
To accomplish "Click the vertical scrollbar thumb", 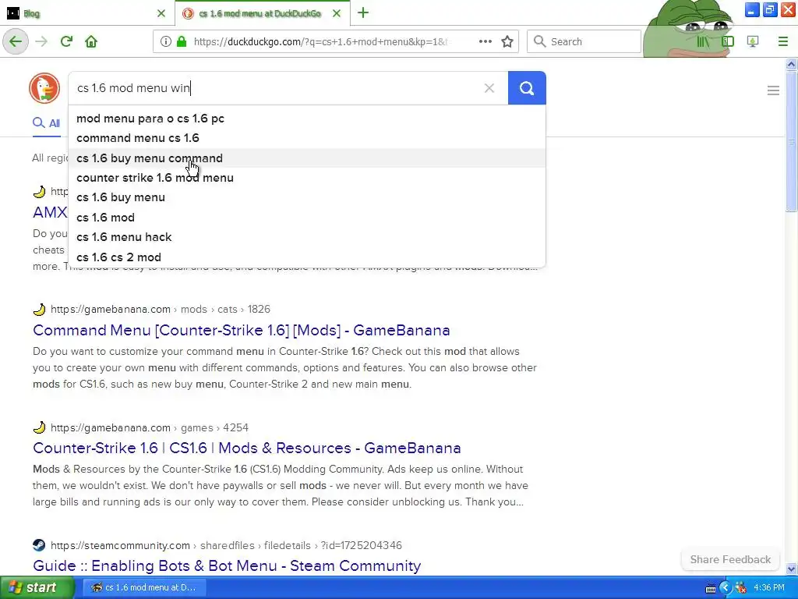I will (791, 141).
